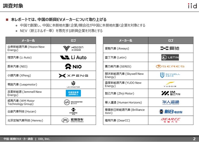Select the XPeng logo image
Image resolution: width=199 pixels, height=142 pixels.
coord(73,75)
